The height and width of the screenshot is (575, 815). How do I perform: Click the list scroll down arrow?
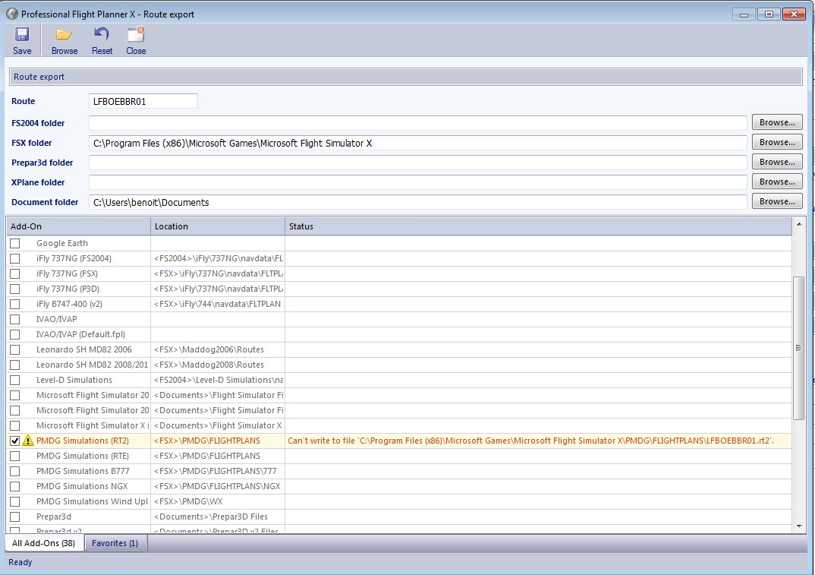point(798,526)
